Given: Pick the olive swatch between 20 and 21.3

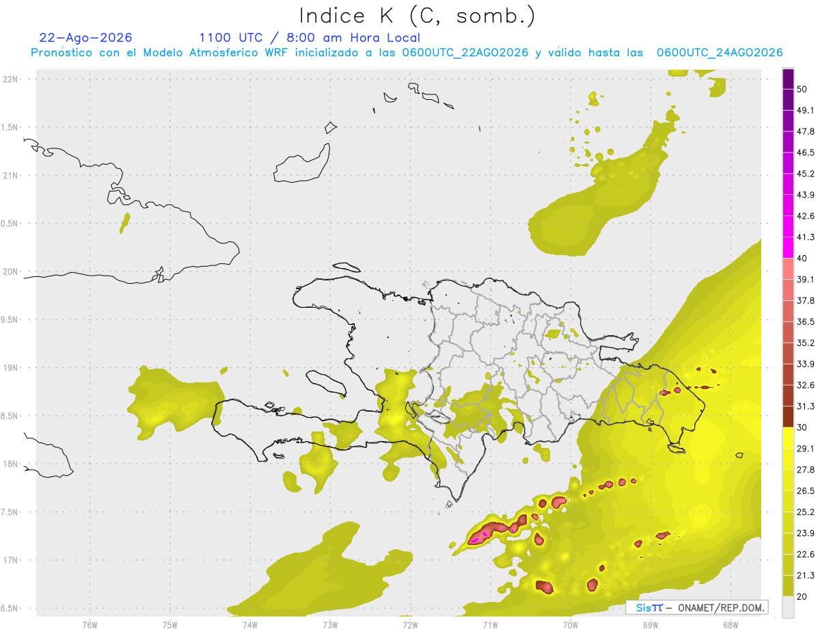Looking at the screenshot, I should [x=789, y=586].
